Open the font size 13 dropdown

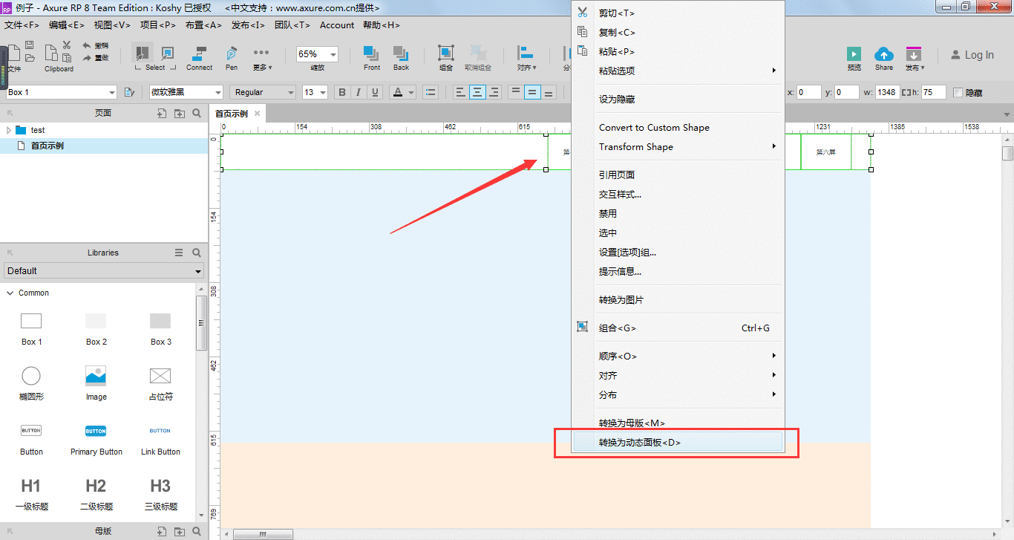[x=323, y=92]
